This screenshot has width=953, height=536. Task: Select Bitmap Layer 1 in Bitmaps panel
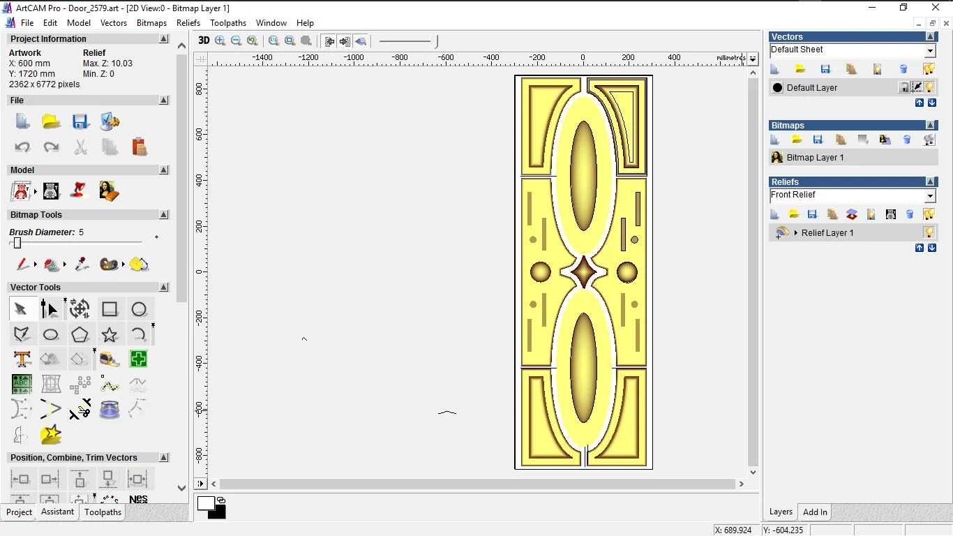[x=815, y=158]
